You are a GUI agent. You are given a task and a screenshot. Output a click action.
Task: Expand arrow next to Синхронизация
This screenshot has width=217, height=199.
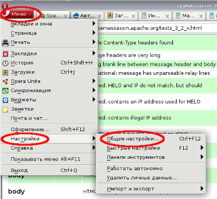(x=94, y=90)
